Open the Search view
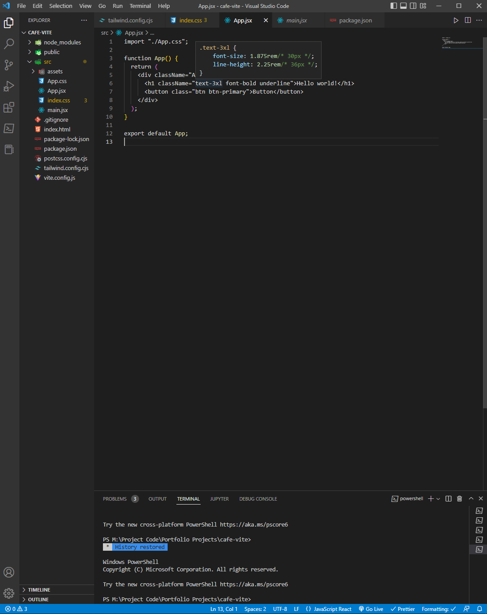 (9, 44)
